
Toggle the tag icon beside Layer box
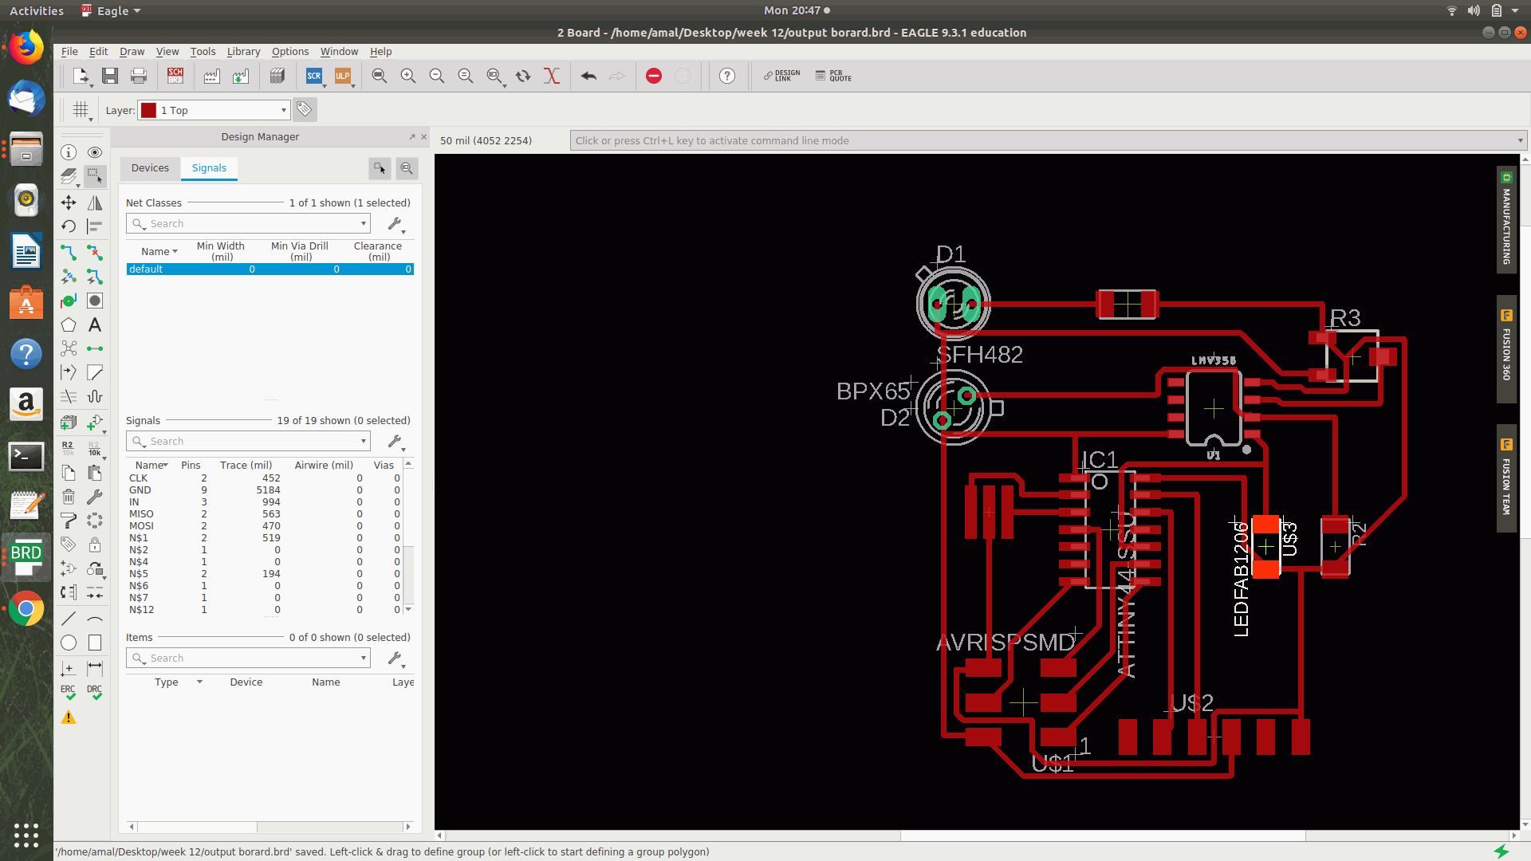click(304, 109)
